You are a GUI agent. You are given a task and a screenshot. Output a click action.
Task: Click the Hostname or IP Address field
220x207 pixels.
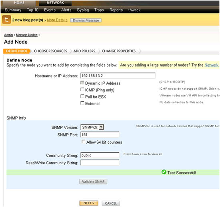(118, 76)
